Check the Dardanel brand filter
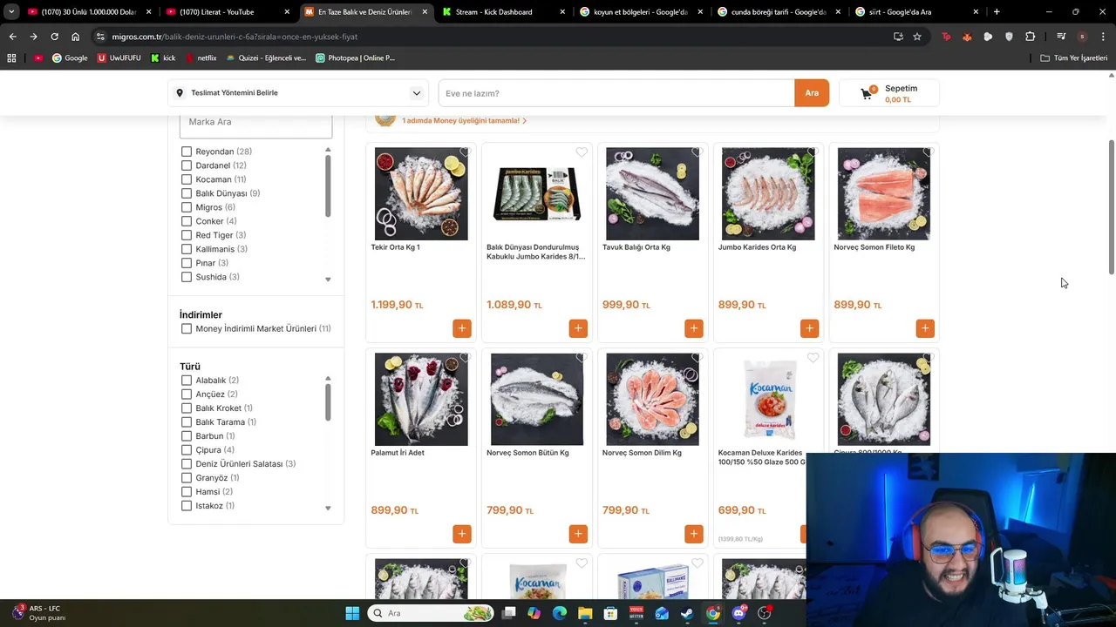 coord(186,165)
